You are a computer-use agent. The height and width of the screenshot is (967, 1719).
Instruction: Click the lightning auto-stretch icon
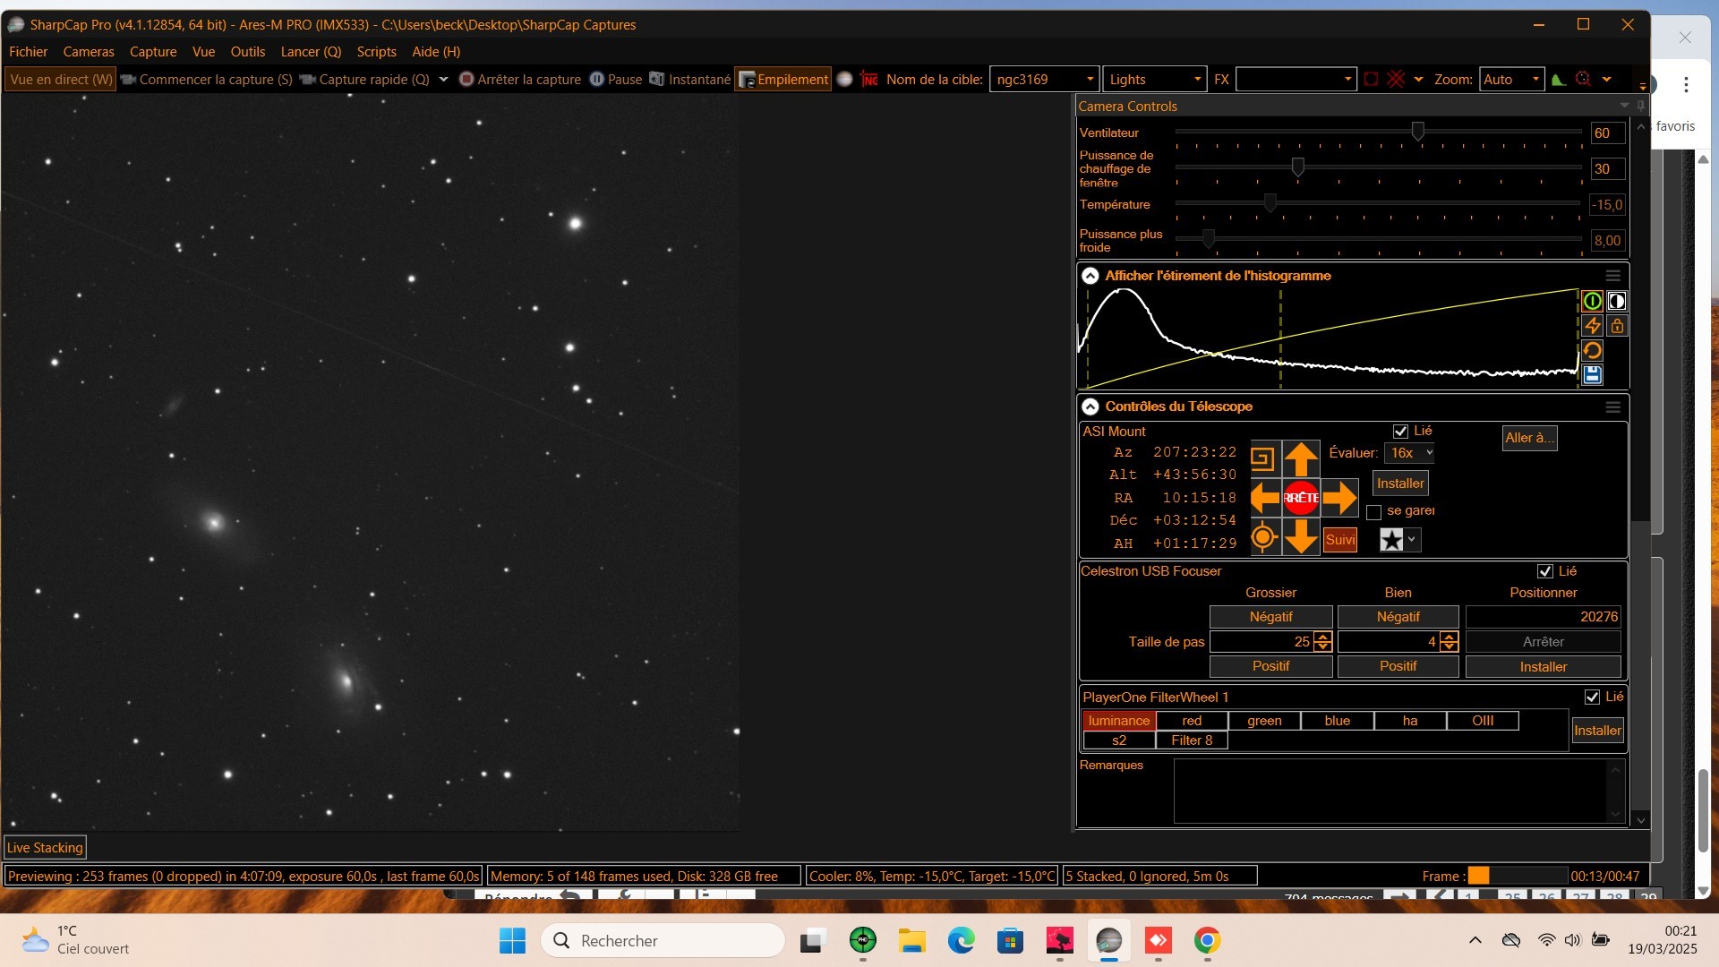click(1592, 326)
